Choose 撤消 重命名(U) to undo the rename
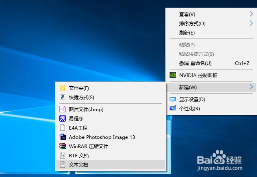Viewport: 257px width, 177px height. tap(211, 63)
